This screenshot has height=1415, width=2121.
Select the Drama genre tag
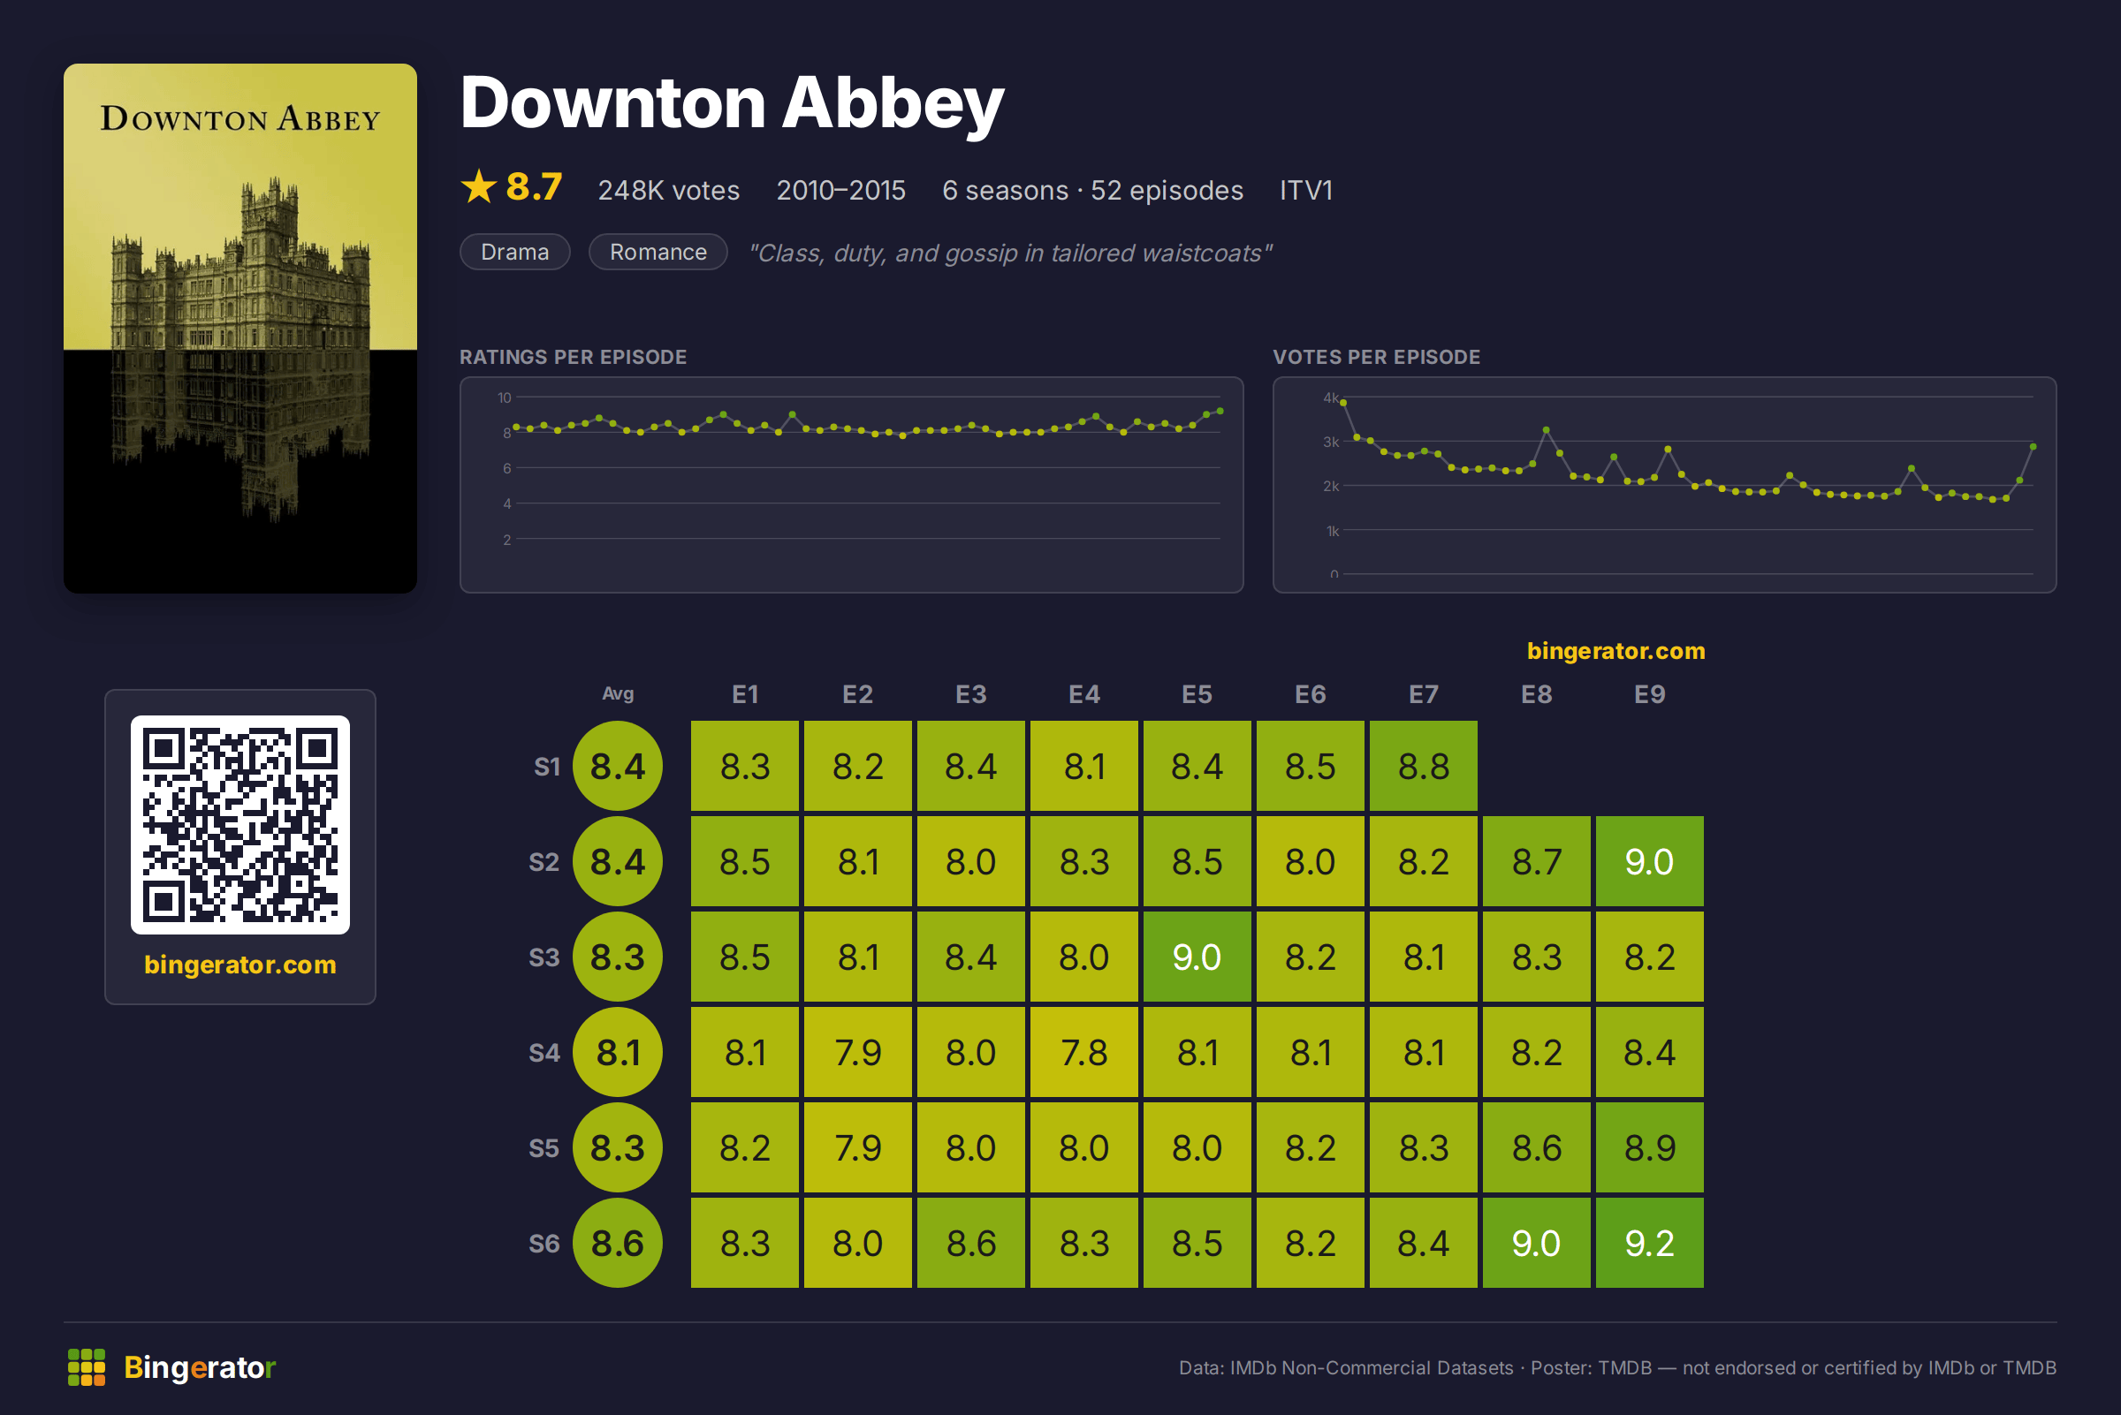(x=514, y=252)
